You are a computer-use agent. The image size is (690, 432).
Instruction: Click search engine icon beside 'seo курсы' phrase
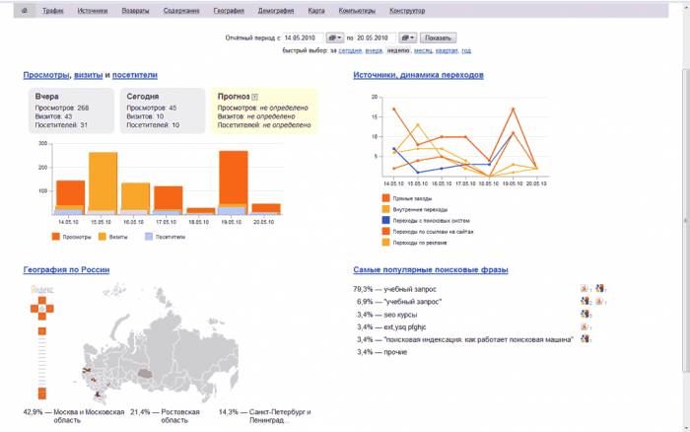click(585, 314)
